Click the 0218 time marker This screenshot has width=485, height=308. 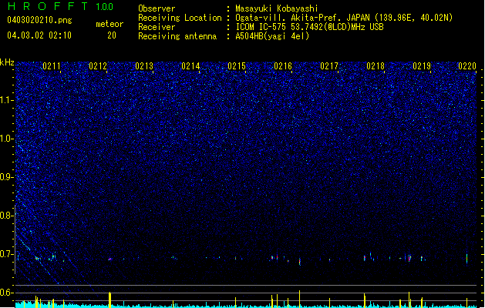[x=376, y=66]
